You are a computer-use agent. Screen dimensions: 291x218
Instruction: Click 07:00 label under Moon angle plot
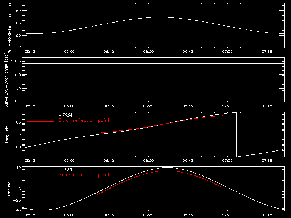[x=227, y=106]
